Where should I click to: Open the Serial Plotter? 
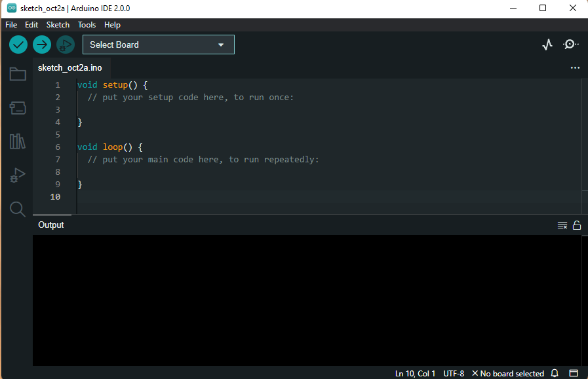click(547, 45)
